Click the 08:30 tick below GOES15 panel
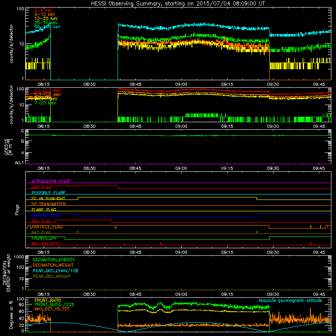Viewport: 336px width, 336px height. coord(89,168)
